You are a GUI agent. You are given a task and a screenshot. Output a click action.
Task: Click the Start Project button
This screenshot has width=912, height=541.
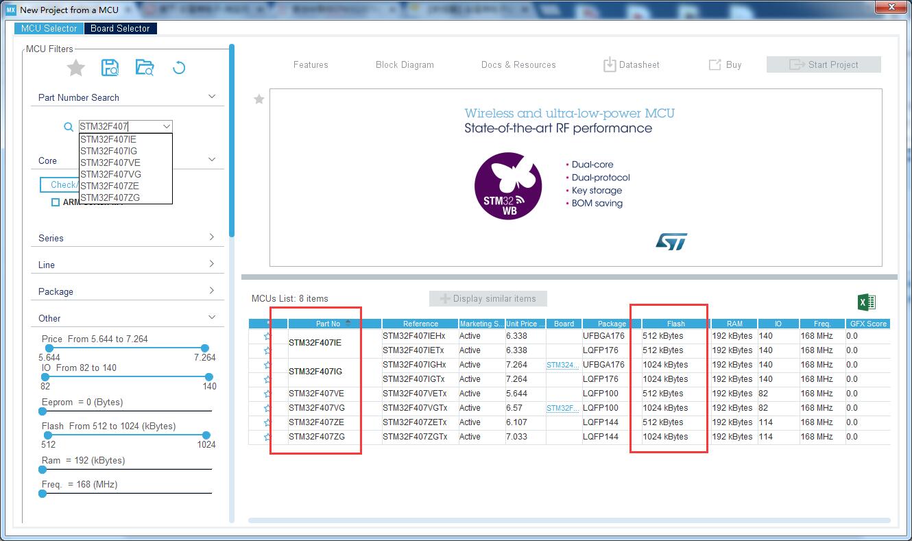(824, 64)
